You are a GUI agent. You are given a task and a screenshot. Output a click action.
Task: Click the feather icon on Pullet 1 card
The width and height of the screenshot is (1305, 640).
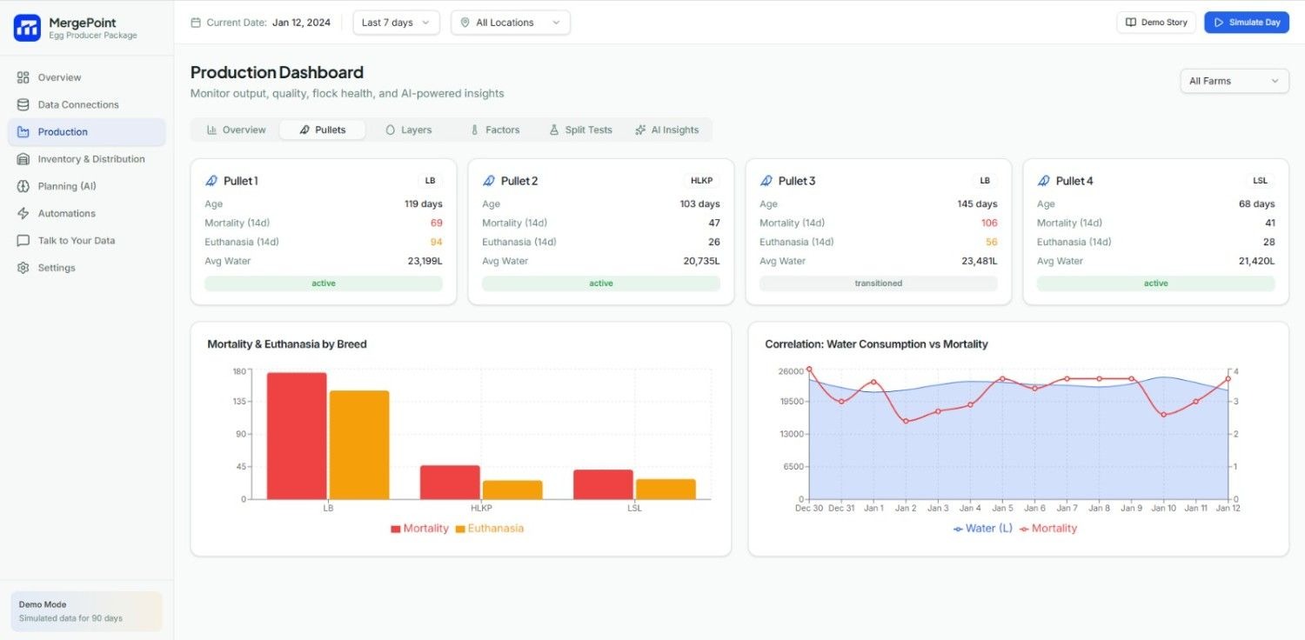[x=211, y=180]
